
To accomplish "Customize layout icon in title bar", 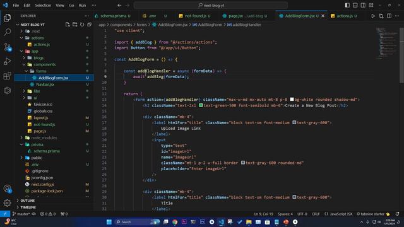I will tap(371, 5).
